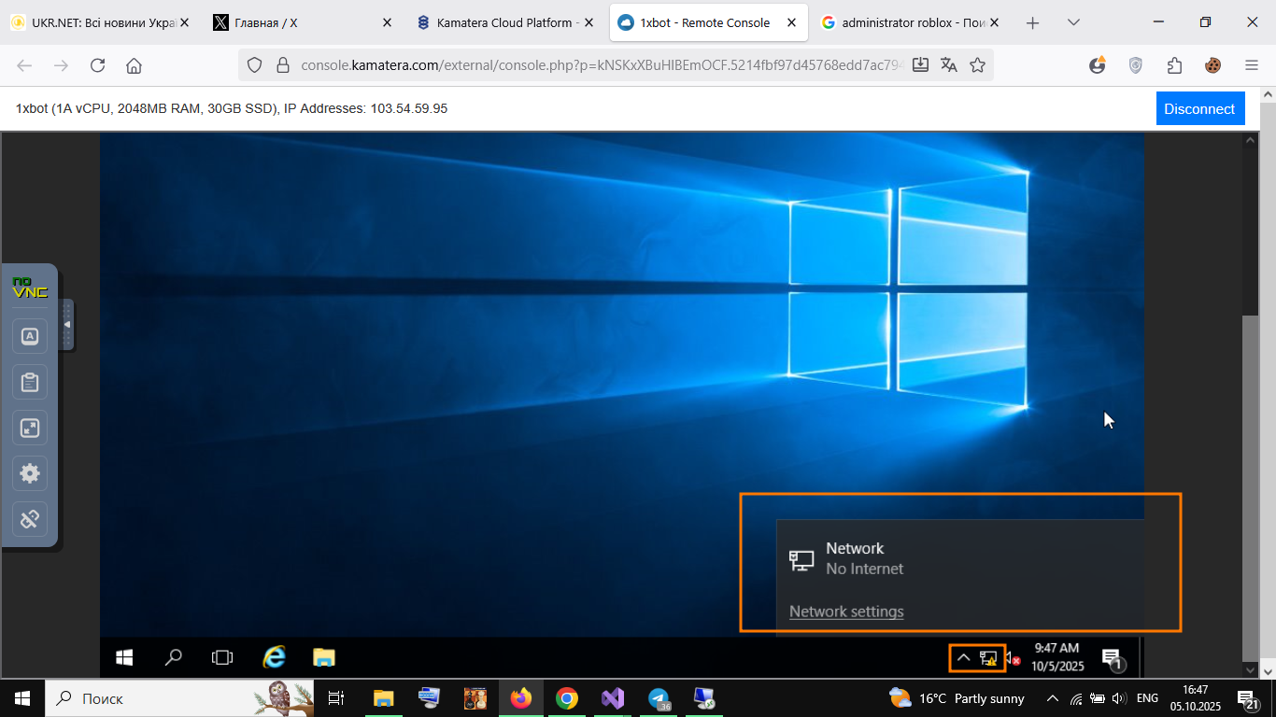This screenshot has height=717, width=1276.
Task: Click the Disconnect button
Action: point(1199,108)
